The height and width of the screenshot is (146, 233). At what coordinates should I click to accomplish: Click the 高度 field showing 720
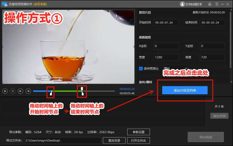click(x=212, y=57)
